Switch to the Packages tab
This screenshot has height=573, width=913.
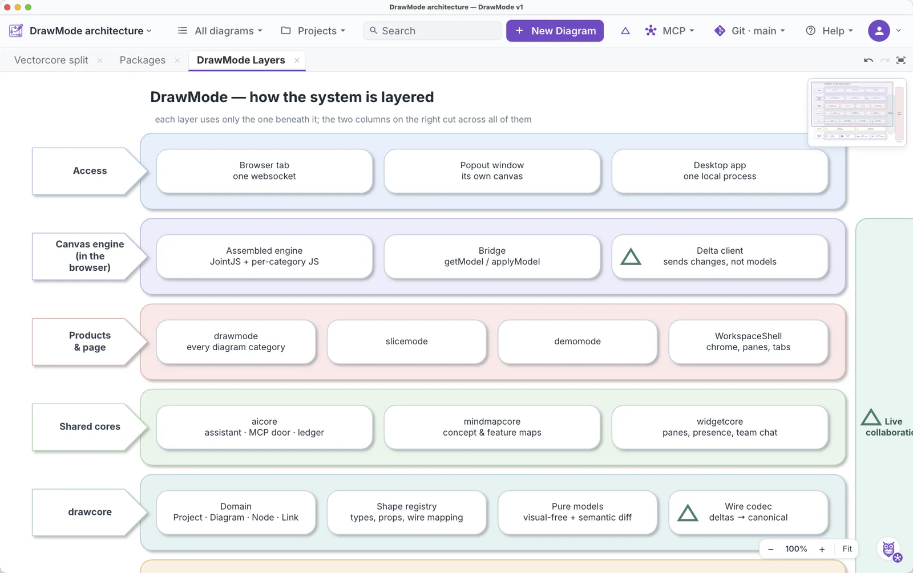[x=143, y=60]
